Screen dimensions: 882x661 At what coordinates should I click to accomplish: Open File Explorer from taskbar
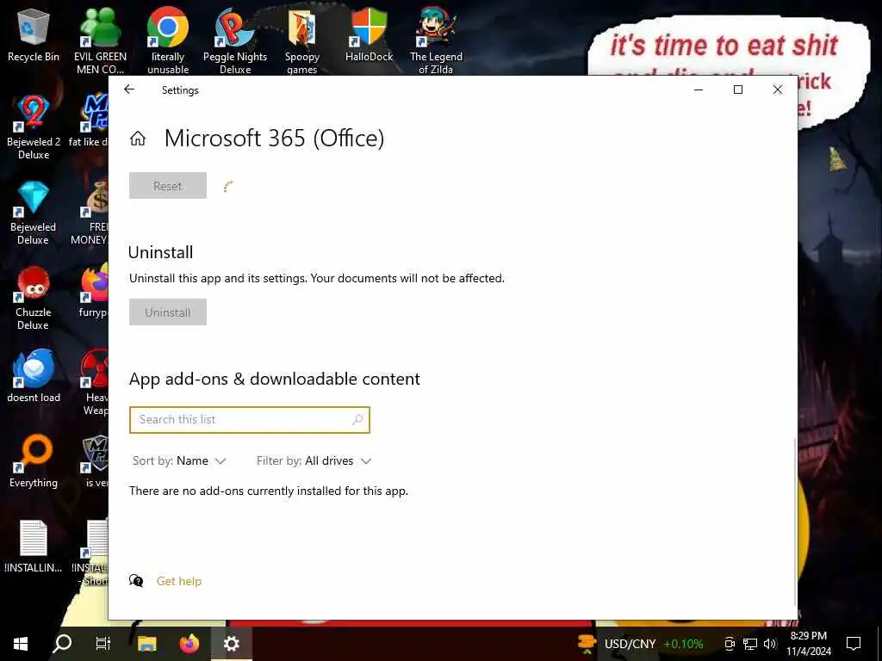[x=146, y=644]
